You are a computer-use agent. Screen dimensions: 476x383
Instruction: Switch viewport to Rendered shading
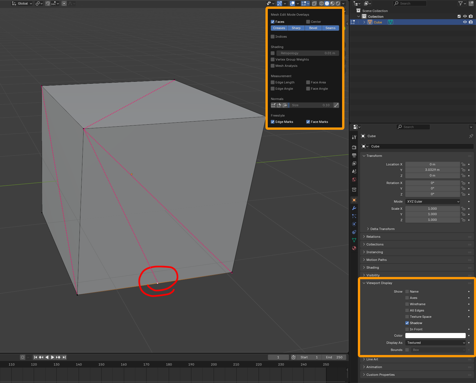(x=338, y=3)
